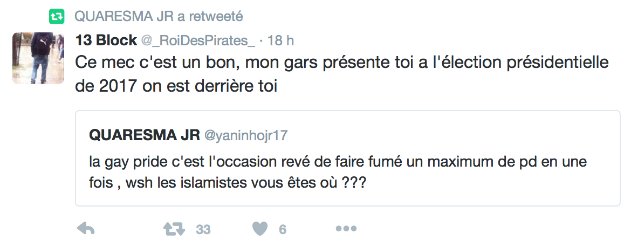Toggle the retweet icon under the tweet
Viewport: 631px width, 247px height.
pyautogui.click(x=174, y=229)
